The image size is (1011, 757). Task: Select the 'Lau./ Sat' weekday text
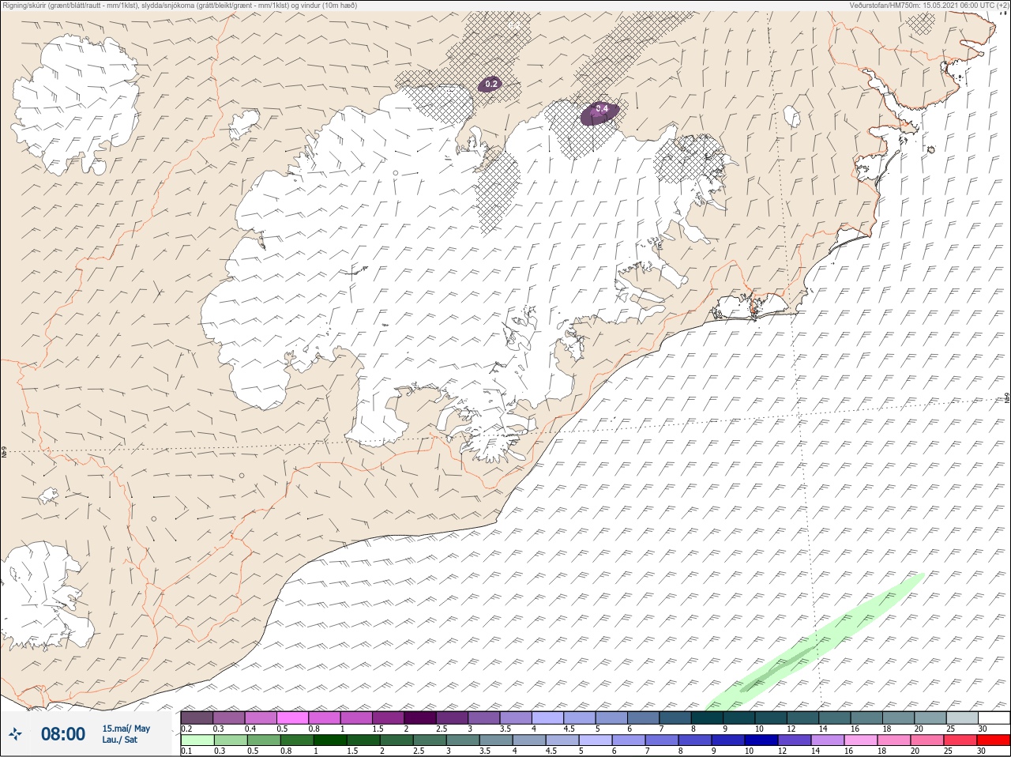120,740
